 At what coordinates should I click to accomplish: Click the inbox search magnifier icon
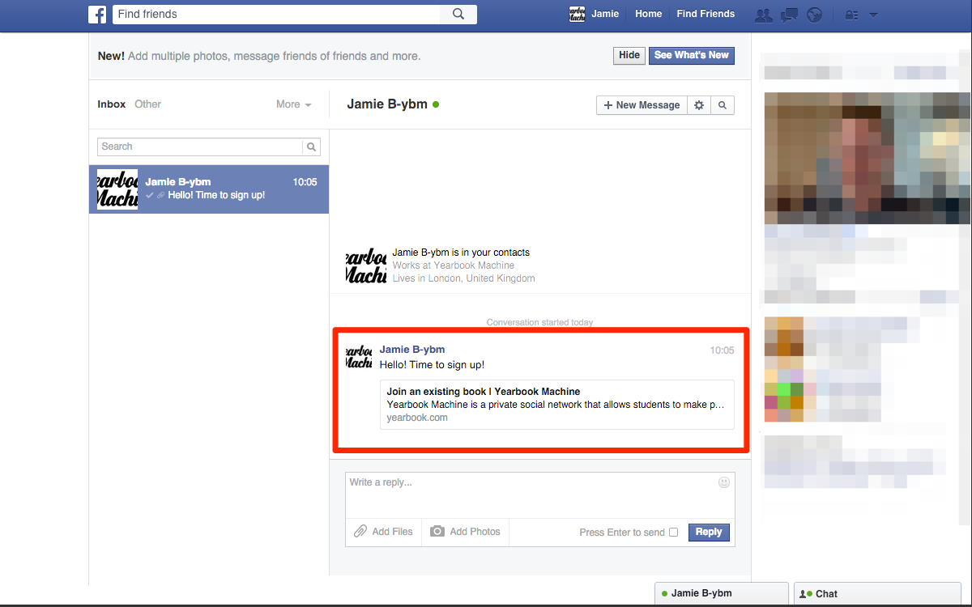311,146
